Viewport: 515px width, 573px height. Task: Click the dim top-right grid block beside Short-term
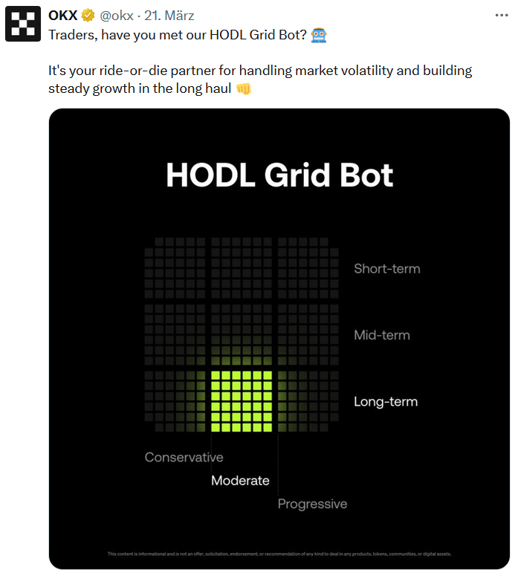(x=307, y=266)
